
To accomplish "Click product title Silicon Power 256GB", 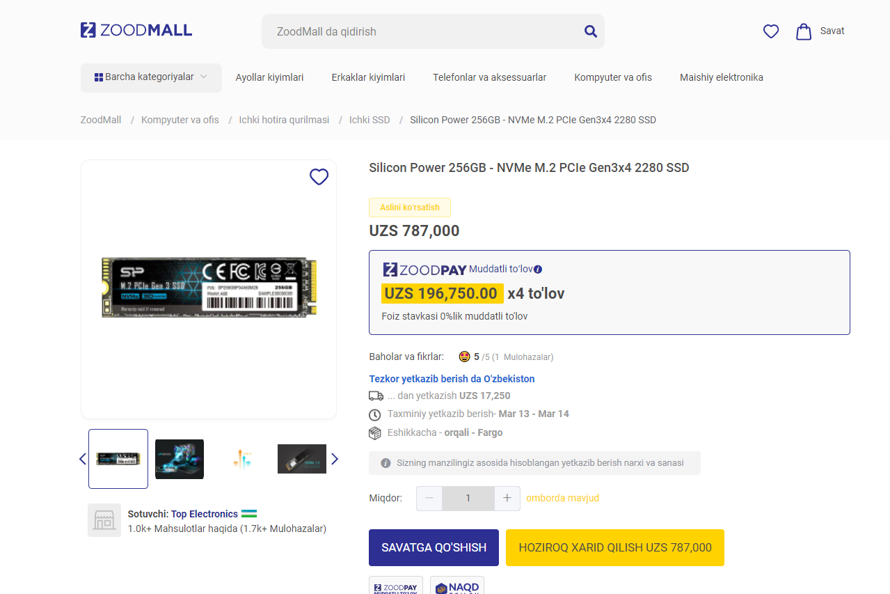I will tap(529, 168).
